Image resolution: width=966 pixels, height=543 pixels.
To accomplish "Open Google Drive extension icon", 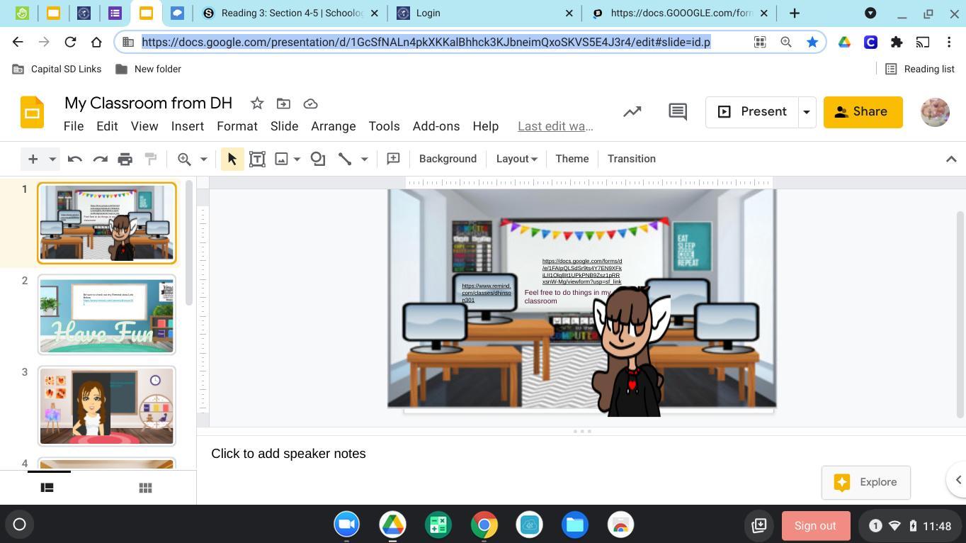I will click(x=844, y=42).
